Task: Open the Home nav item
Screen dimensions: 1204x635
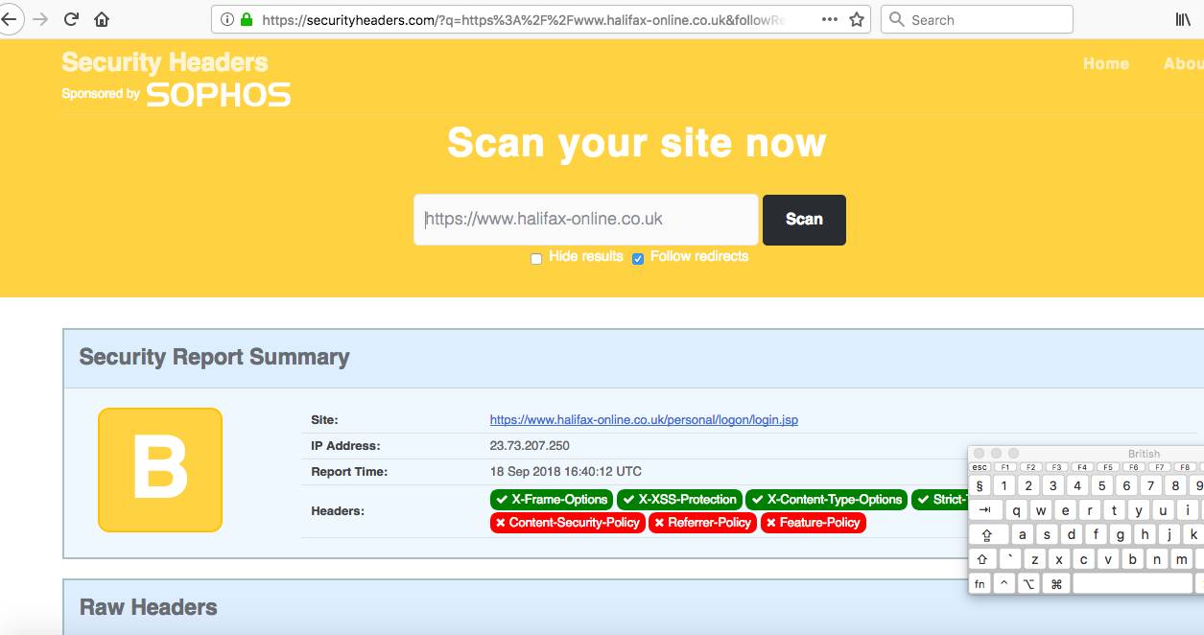Action: [1106, 63]
